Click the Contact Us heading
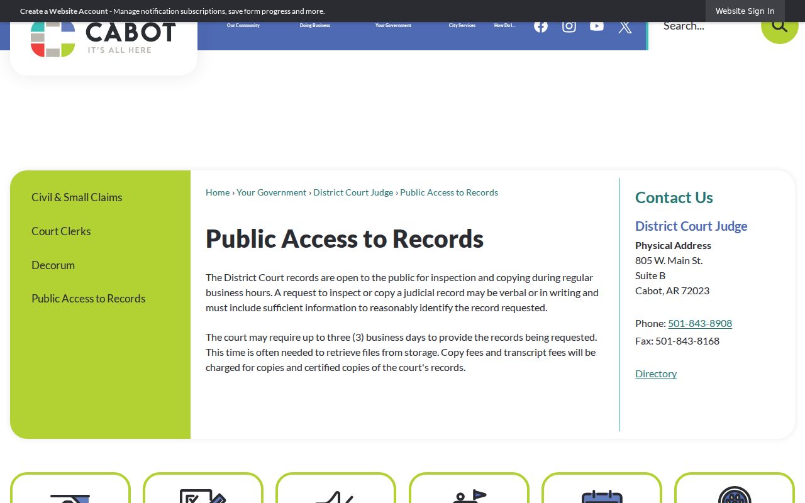805x503 pixels. (x=674, y=197)
